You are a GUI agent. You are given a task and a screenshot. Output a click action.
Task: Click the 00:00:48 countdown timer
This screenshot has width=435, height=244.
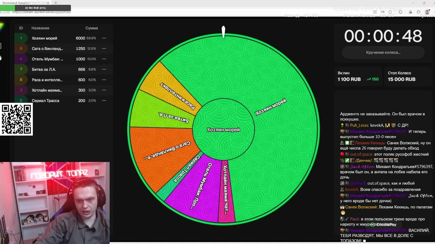[383, 36]
